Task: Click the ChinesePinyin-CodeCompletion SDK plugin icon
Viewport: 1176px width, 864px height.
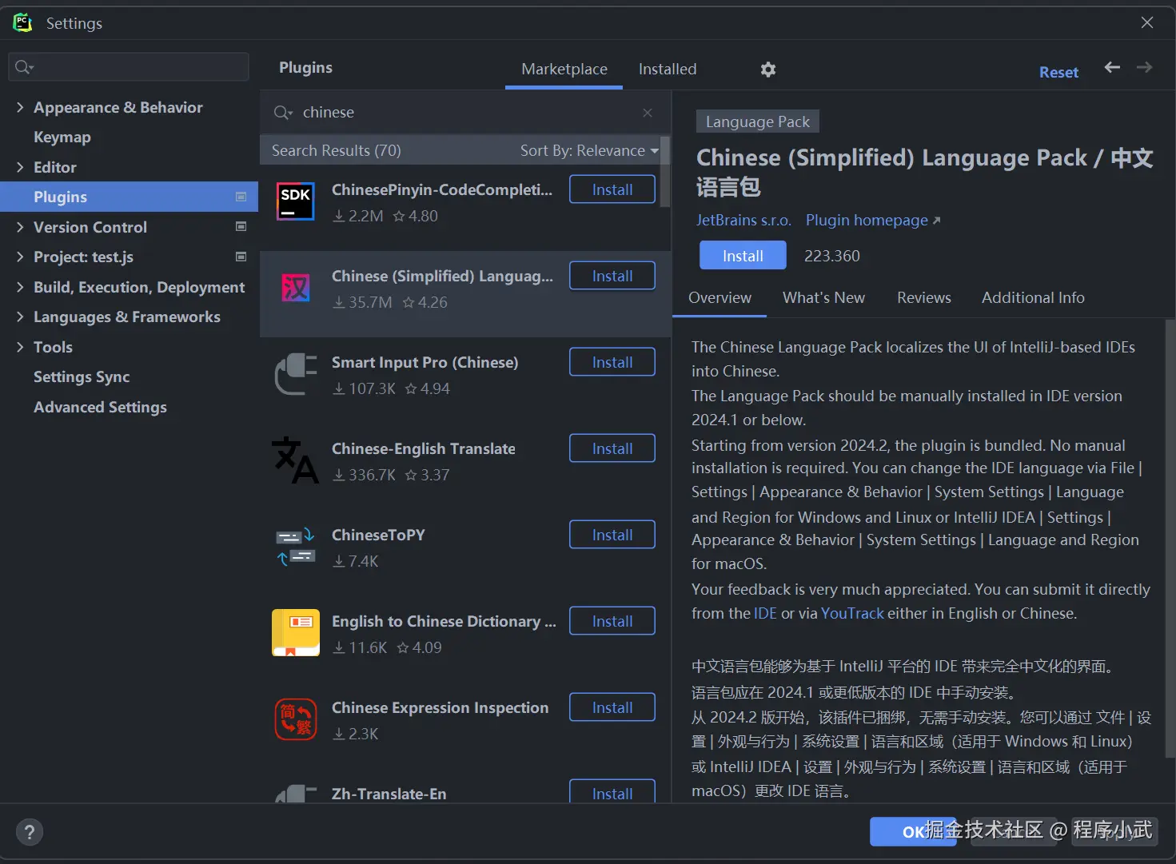Action: coord(296,201)
